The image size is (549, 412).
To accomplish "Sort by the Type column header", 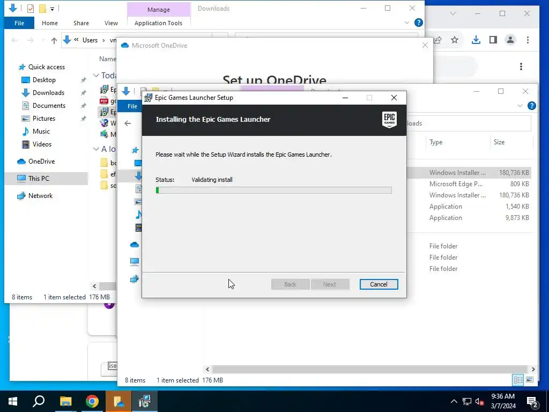I will [436, 142].
